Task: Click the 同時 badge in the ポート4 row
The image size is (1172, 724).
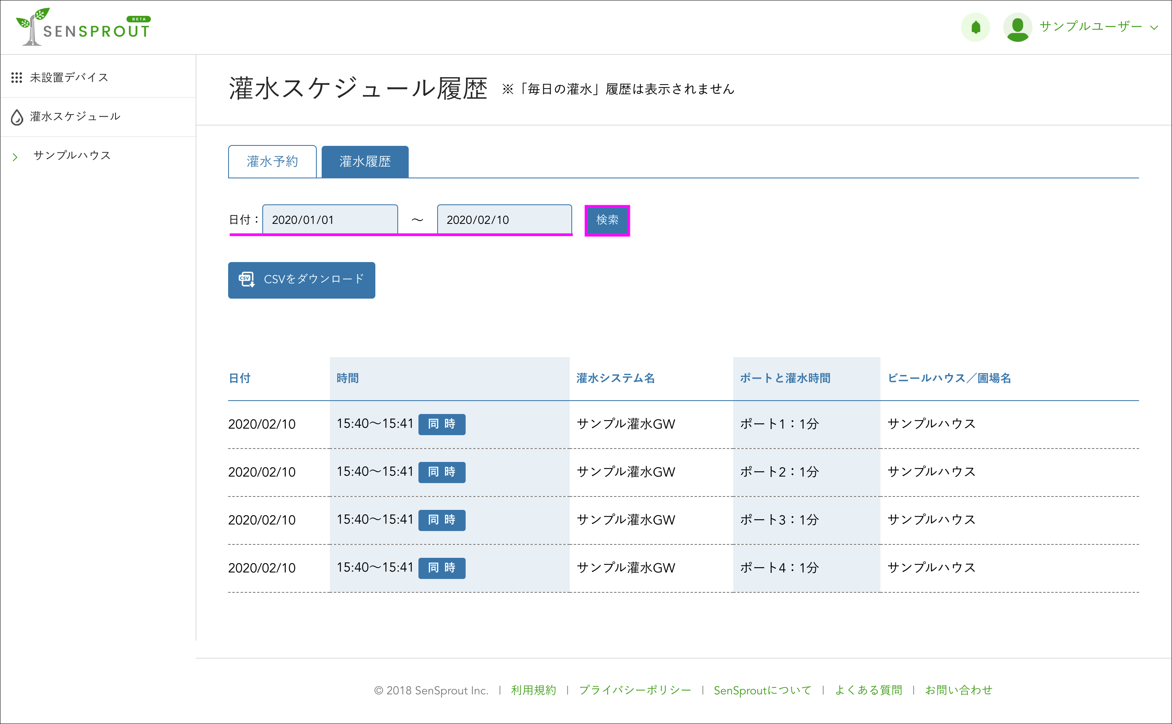Action: click(442, 568)
